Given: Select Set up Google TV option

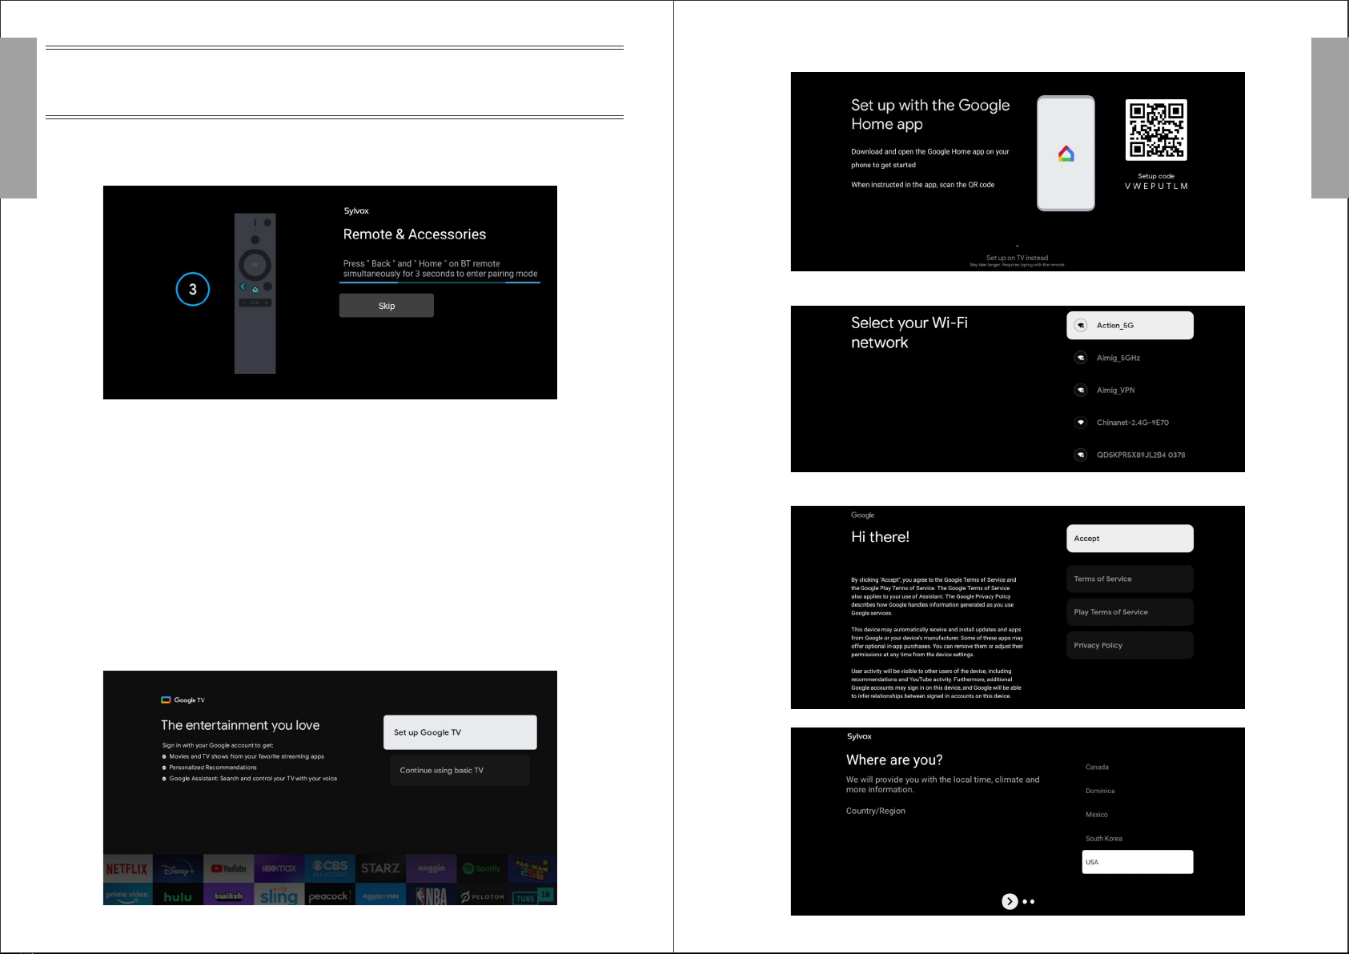Looking at the screenshot, I should click(x=460, y=732).
